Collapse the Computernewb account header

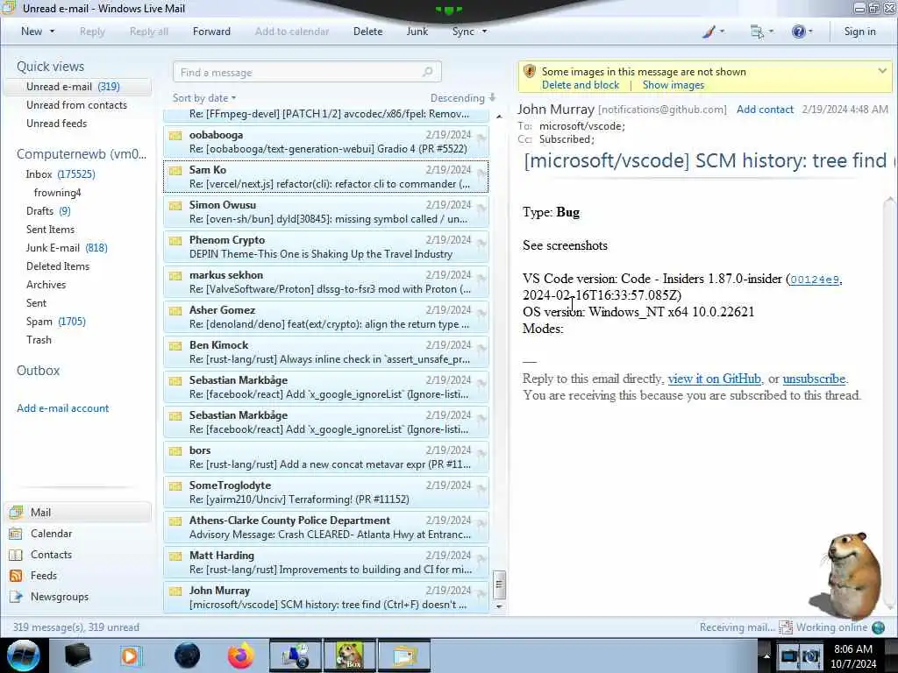[x=82, y=154]
